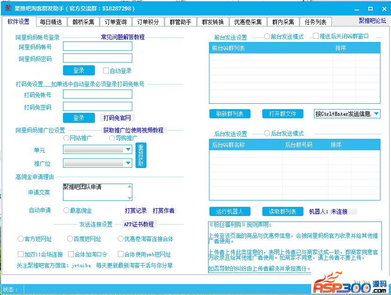Click the red 聚 app logo icon
This screenshot has width=391, height=295.
8,8
